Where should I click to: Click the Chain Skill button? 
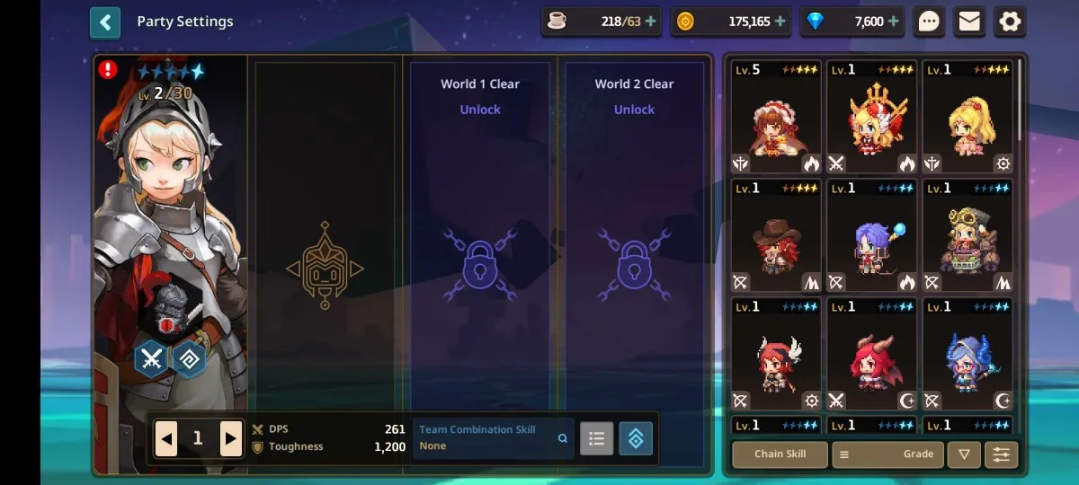pyautogui.click(x=780, y=454)
